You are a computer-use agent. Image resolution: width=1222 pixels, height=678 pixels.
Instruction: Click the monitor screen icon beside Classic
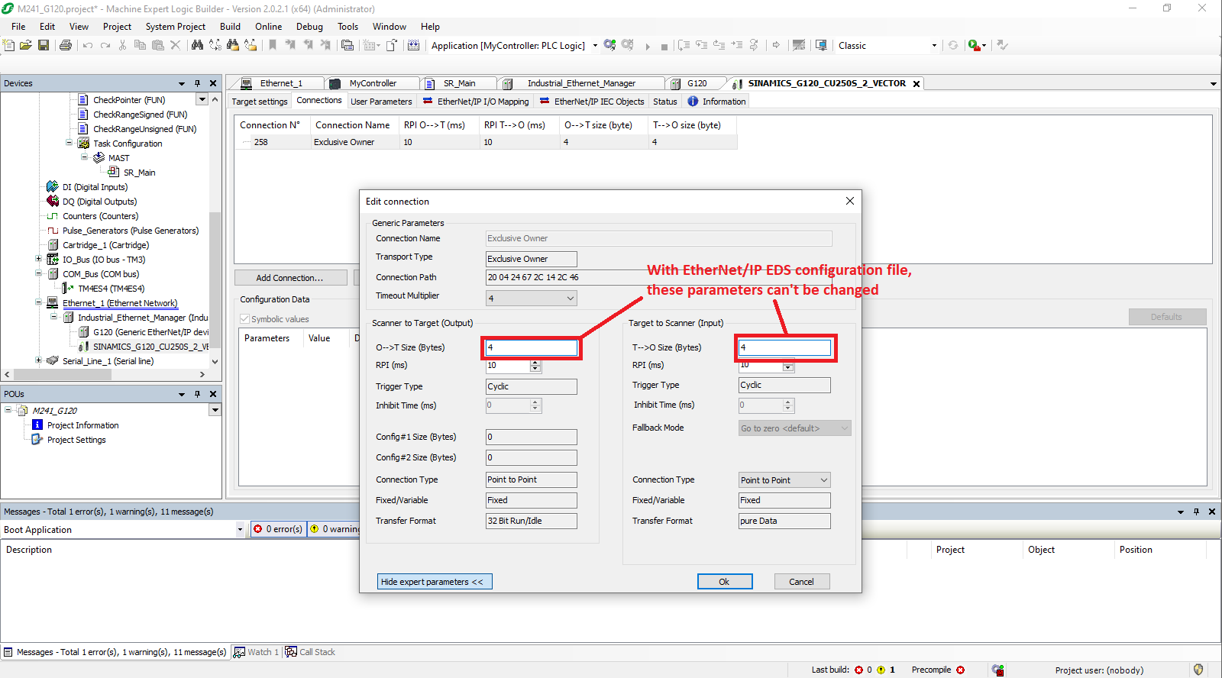point(821,46)
